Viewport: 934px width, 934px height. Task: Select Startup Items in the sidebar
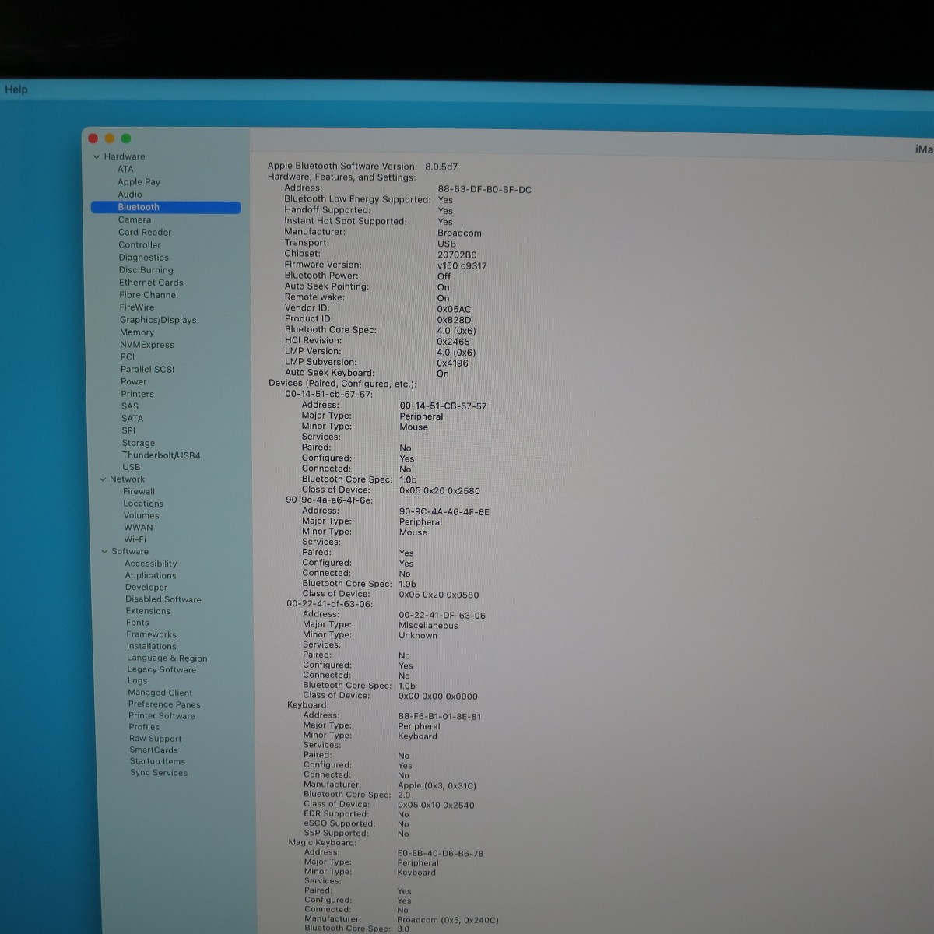157,762
